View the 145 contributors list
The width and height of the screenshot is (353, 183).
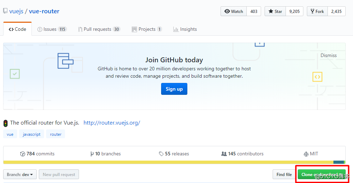click(242, 154)
